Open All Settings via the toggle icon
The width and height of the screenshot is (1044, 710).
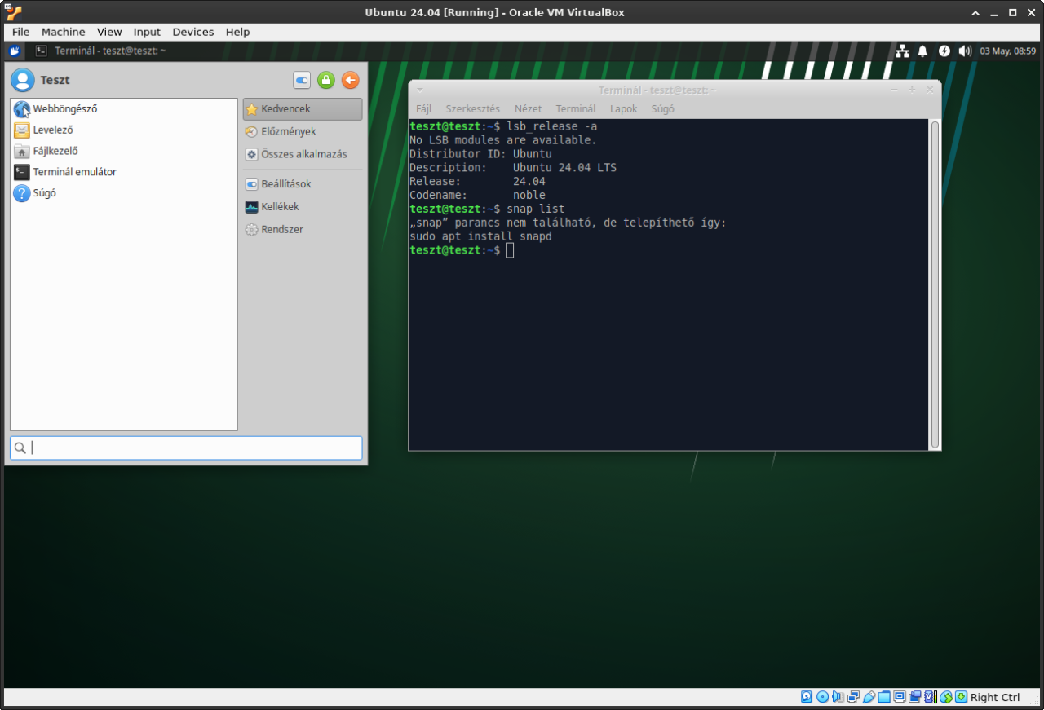coord(302,80)
